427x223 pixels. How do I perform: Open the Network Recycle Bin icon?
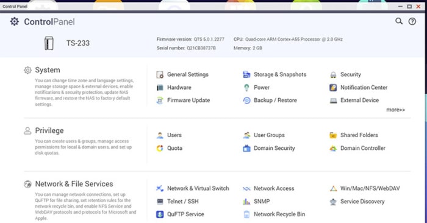click(246, 214)
